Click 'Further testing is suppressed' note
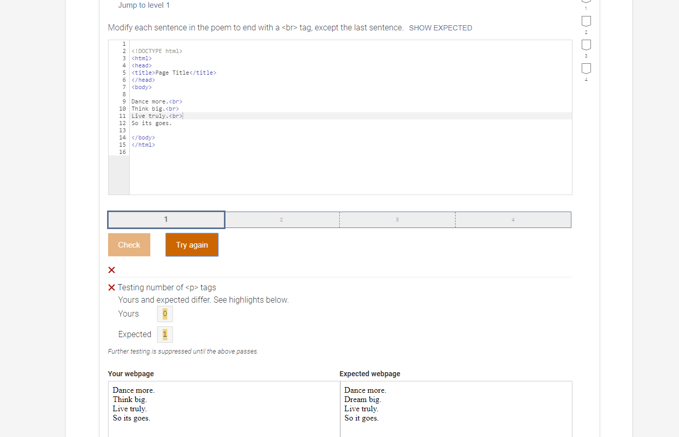The image size is (679, 437). point(183,352)
